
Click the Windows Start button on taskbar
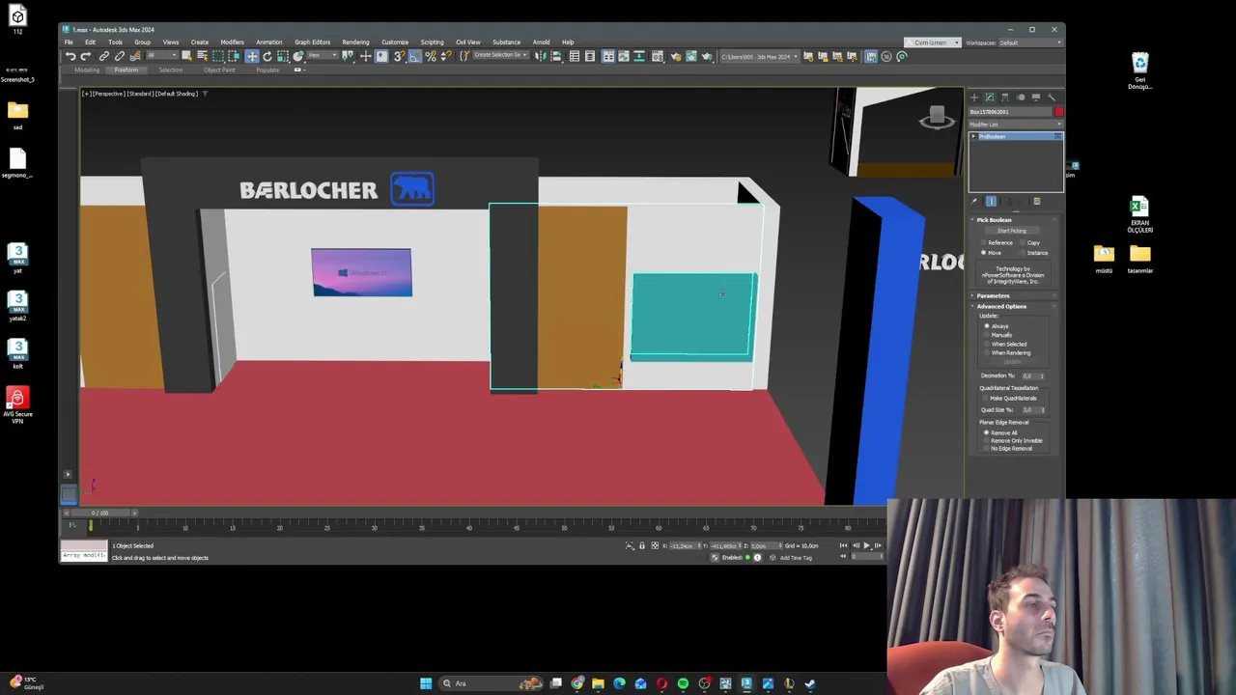426,683
